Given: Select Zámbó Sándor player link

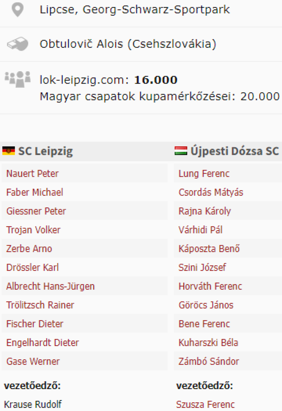Looking at the screenshot, I should pos(209,361).
